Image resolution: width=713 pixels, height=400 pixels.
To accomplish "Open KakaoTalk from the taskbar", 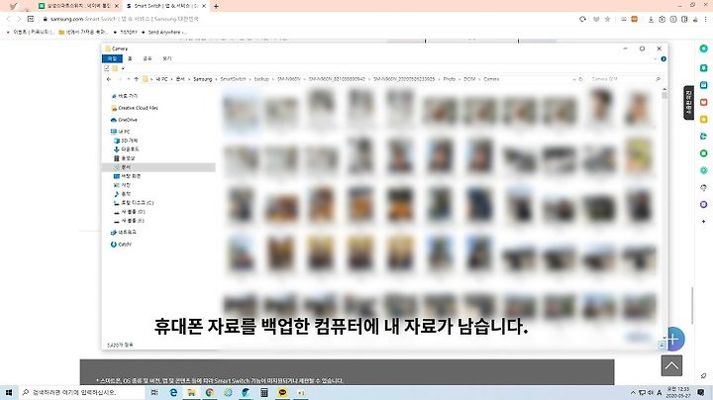I will (x=282, y=392).
